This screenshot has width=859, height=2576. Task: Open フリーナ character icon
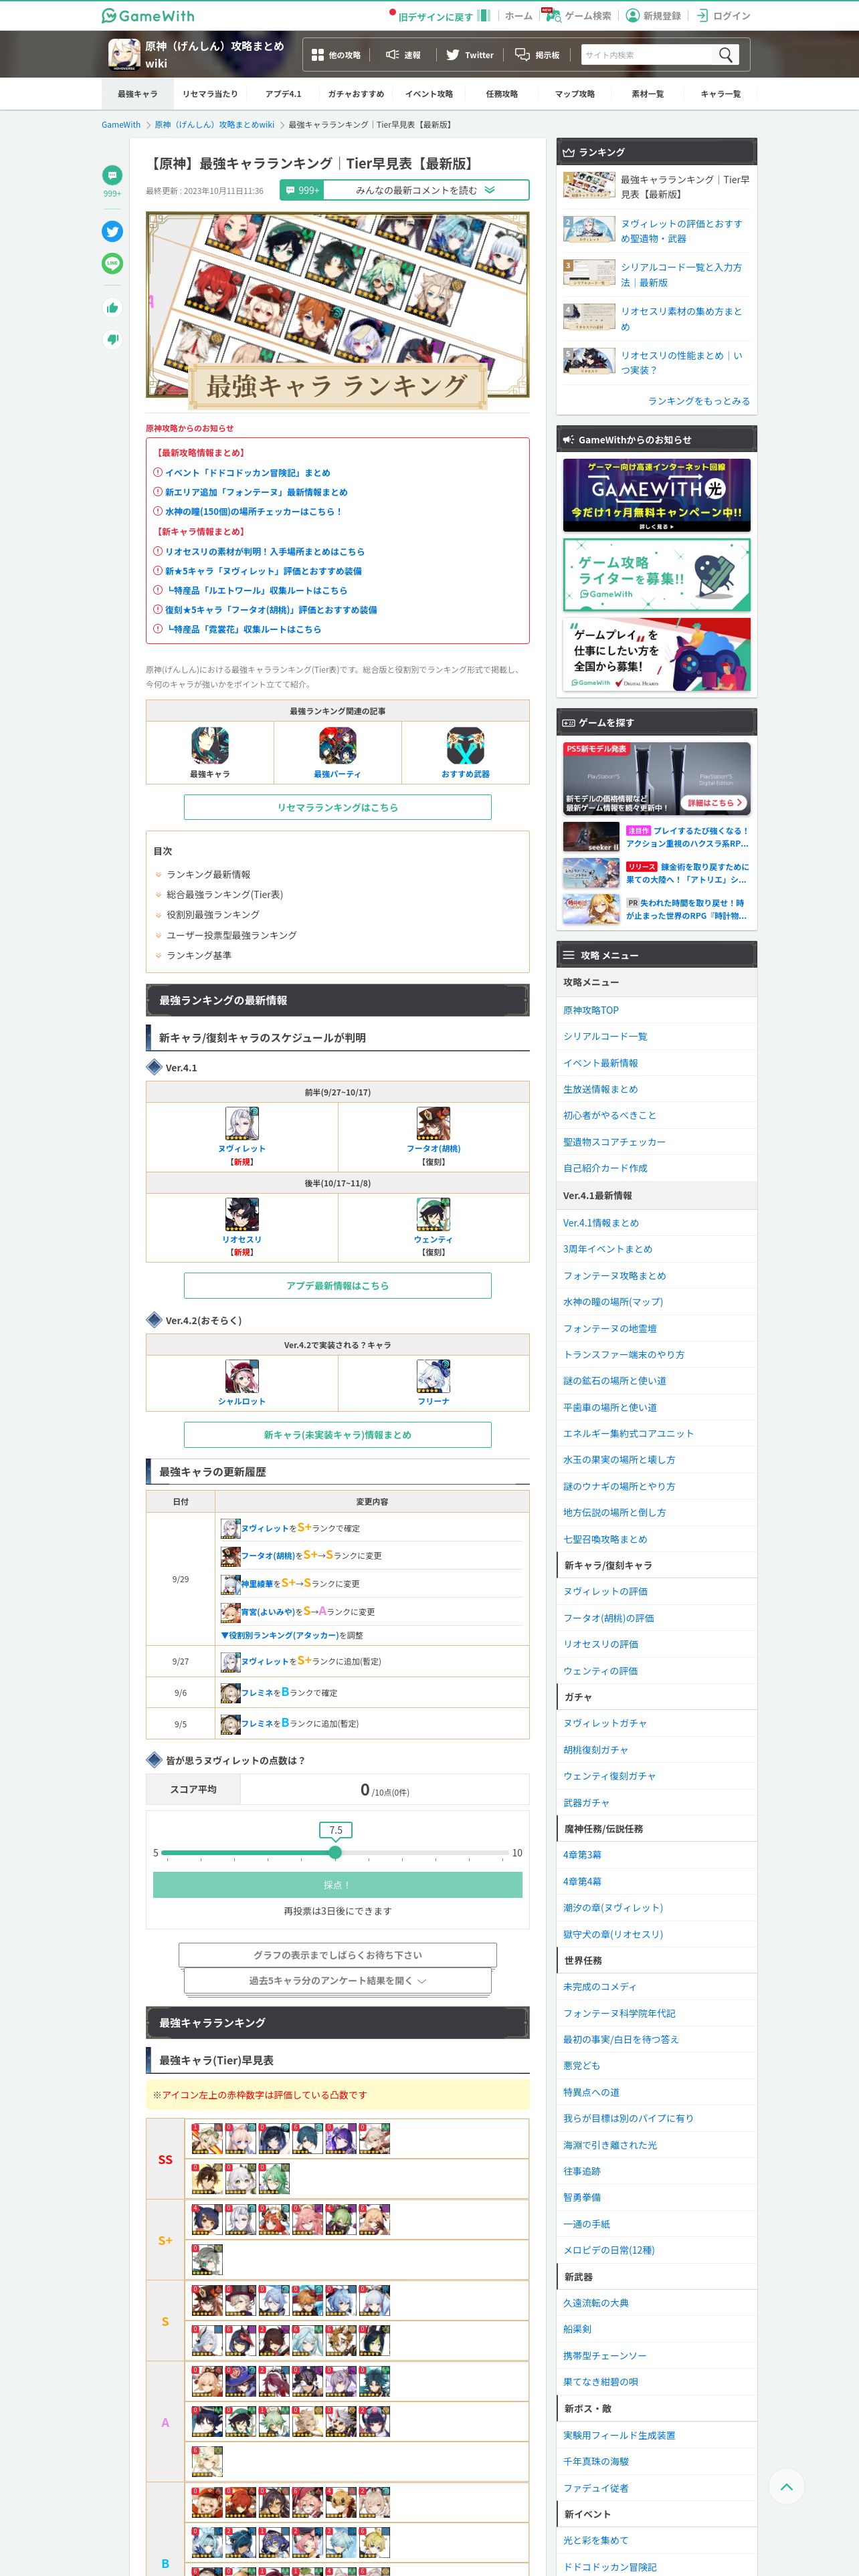tap(433, 1376)
